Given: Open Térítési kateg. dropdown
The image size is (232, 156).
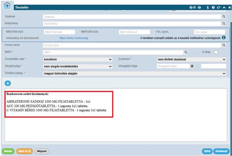Looking at the screenshot, I should coord(135,73).
